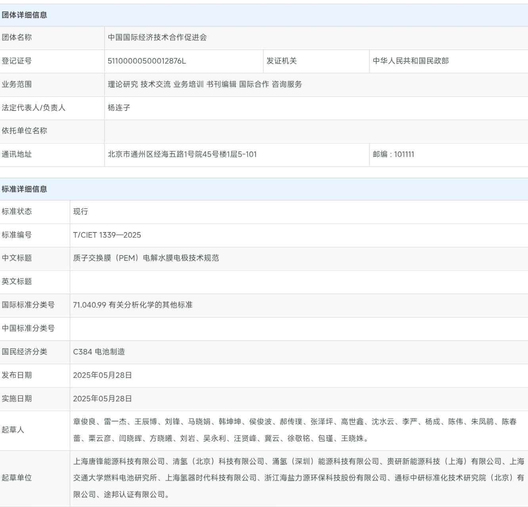Click the 国际标准分类号 label
This screenshot has width=528, height=507.
point(28,305)
